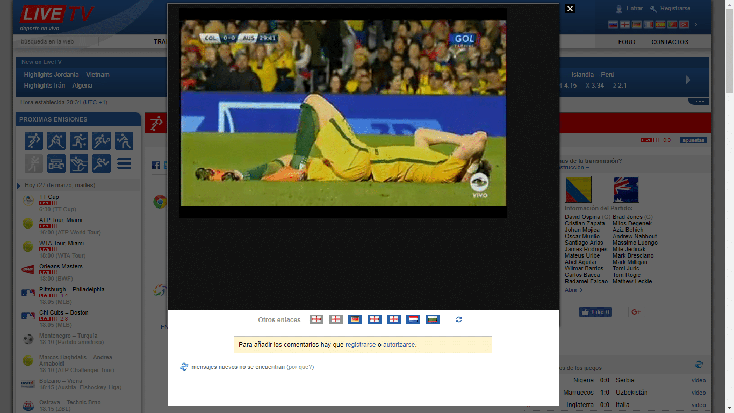The width and height of the screenshot is (734, 413).
Task: Select the football sport icon
Action: coord(33,141)
